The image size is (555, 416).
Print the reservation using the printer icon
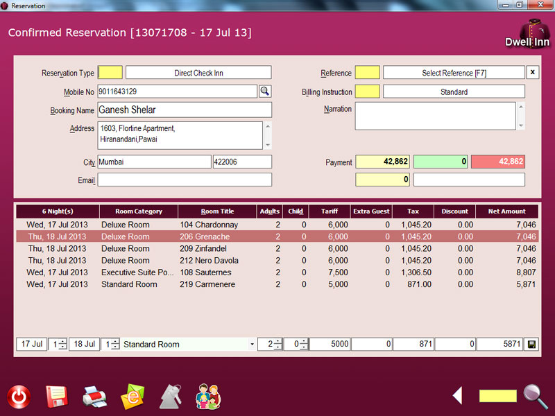[x=94, y=397]
